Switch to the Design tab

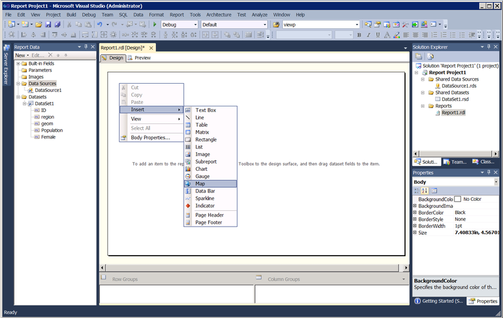113,58
